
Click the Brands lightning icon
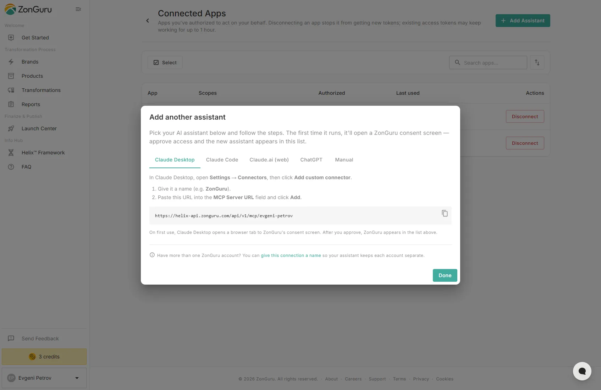tap(11, 62)
